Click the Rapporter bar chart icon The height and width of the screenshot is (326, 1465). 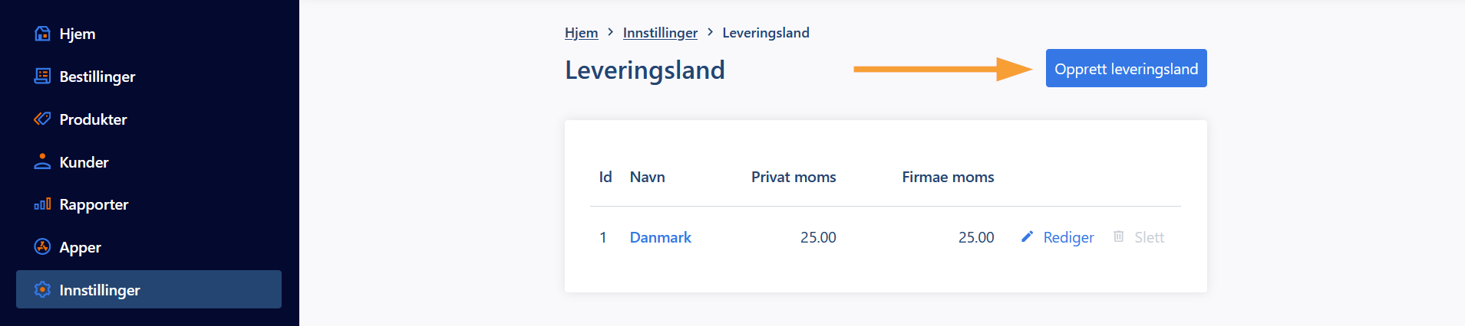coord(42,204)
